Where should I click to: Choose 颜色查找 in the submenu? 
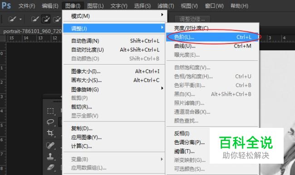click(212, 121)
